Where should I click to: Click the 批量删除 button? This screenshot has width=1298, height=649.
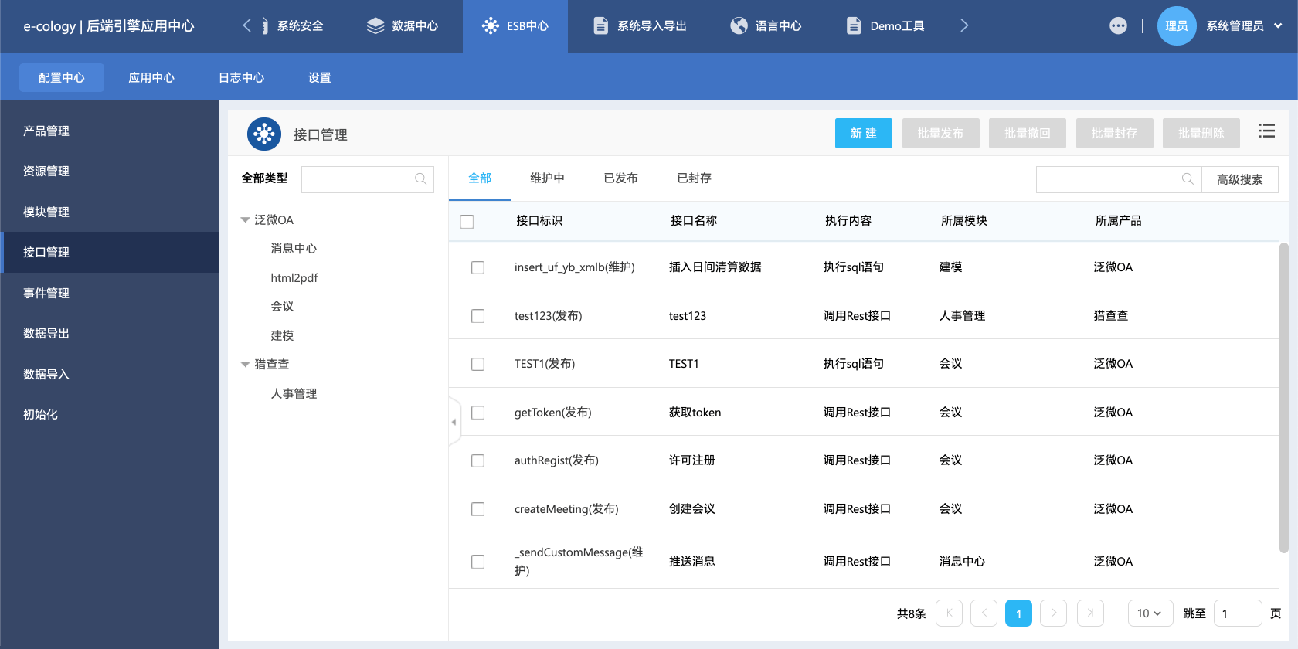(x=1201, y=133)
